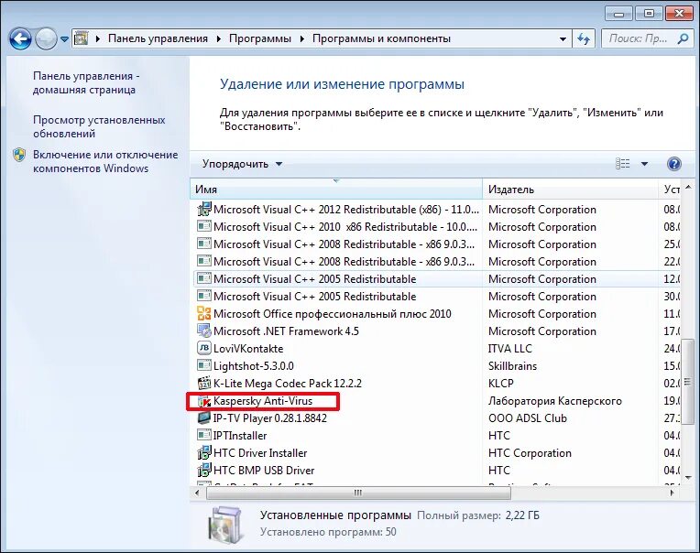The height and width of the screenshot is (553, 700).
Task: Click horizontal scrollbar left arrow
Action: pyautogui.click(x=197, y=493)
